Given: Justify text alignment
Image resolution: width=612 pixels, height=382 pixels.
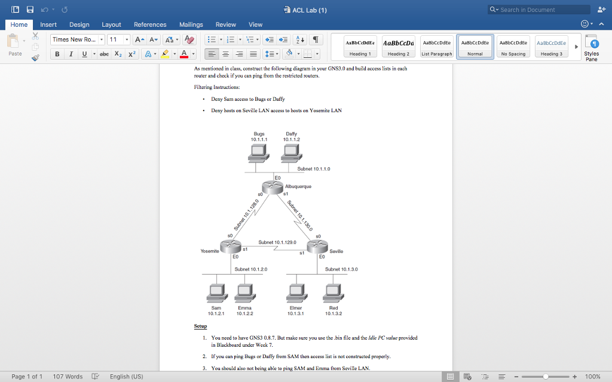Looking at the screenshot, I should click(x=253, y=54).
